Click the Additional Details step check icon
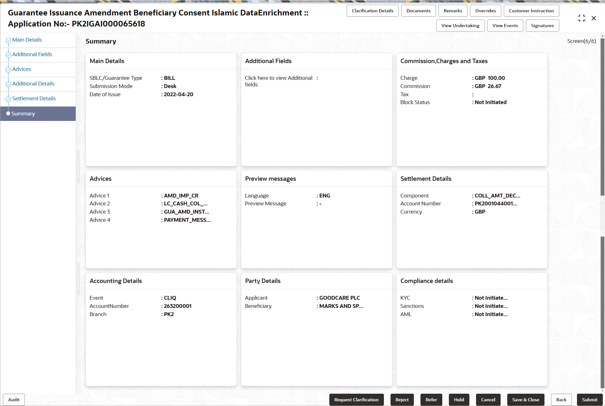 8,84
